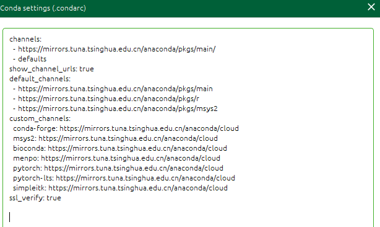Click the default channel URL ending in pkgs/r
This screenshot has height=227, width=380.
pos(108,99)
